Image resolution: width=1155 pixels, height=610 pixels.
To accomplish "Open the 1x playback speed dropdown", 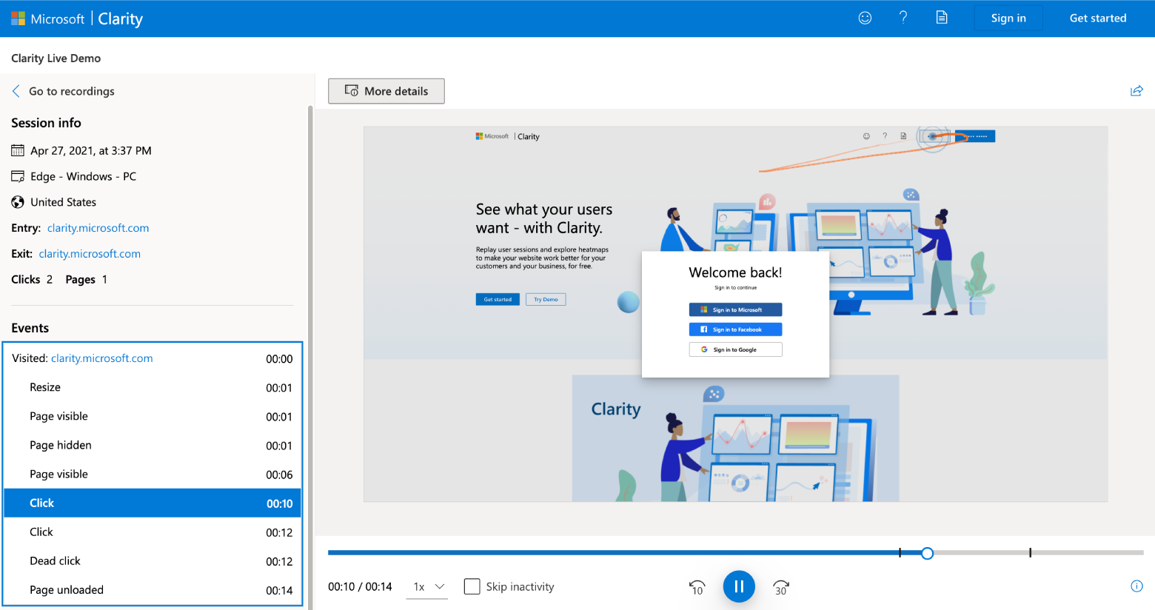I will [427, 586].
